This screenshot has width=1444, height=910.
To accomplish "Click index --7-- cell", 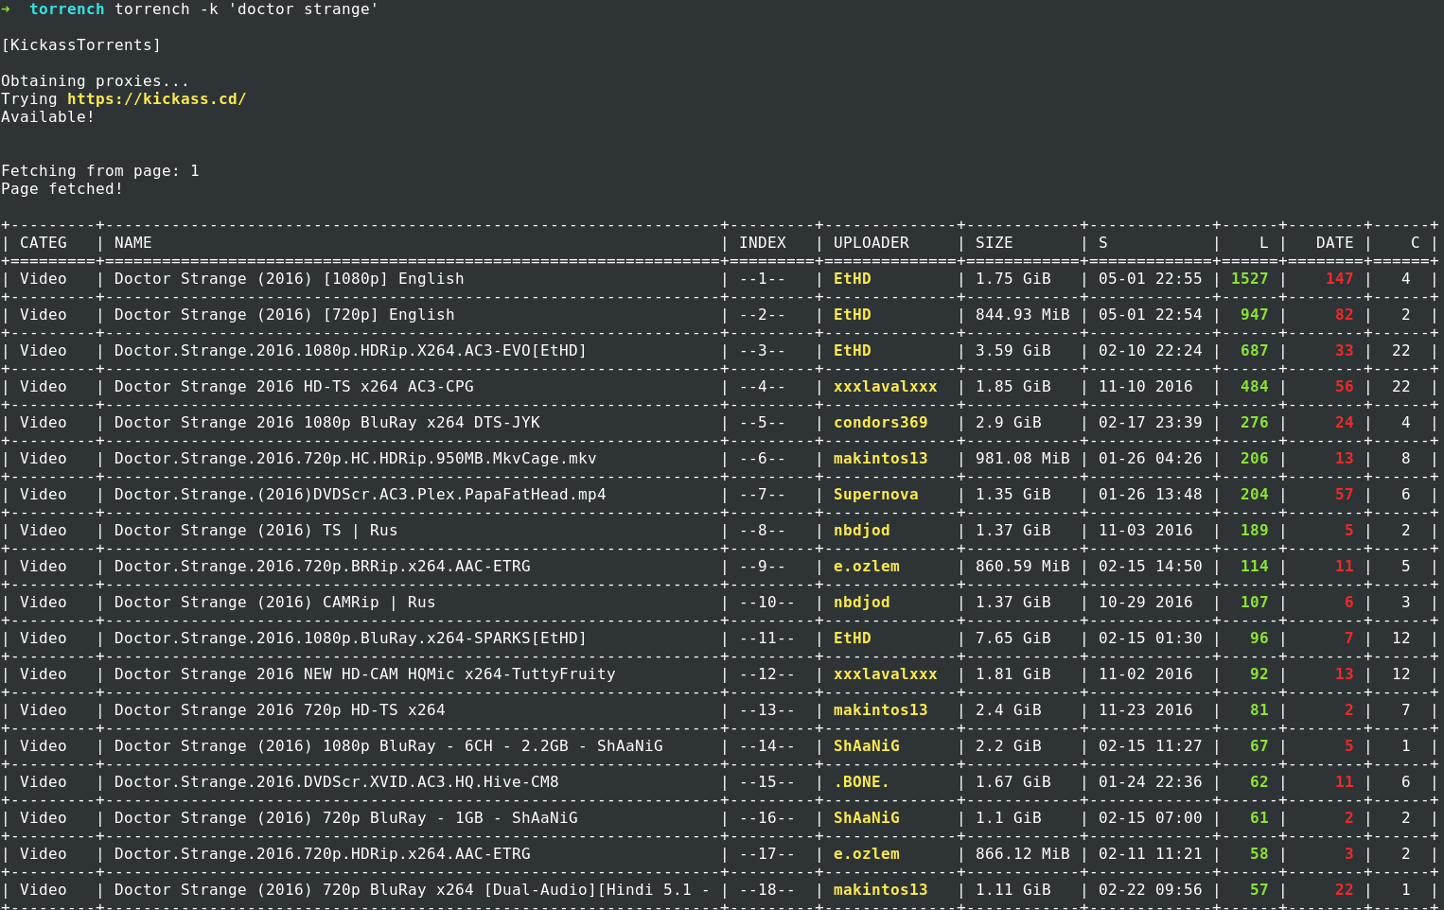I will coord(763,494).
